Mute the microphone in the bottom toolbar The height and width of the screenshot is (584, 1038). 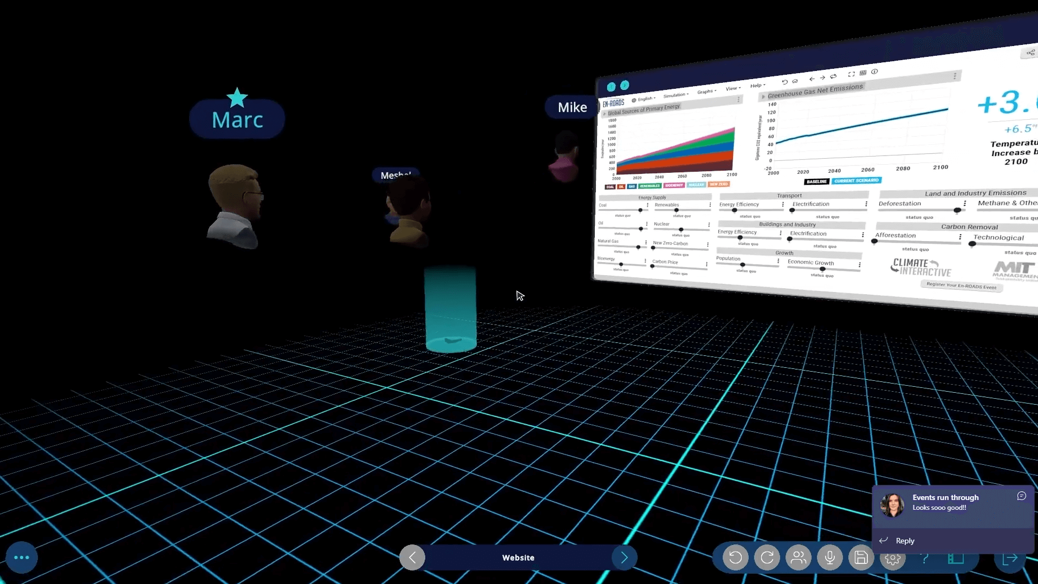(830, 557)
